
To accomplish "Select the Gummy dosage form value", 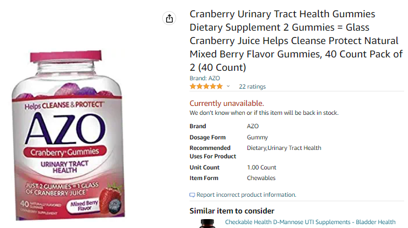I will (x=258, y=138).
